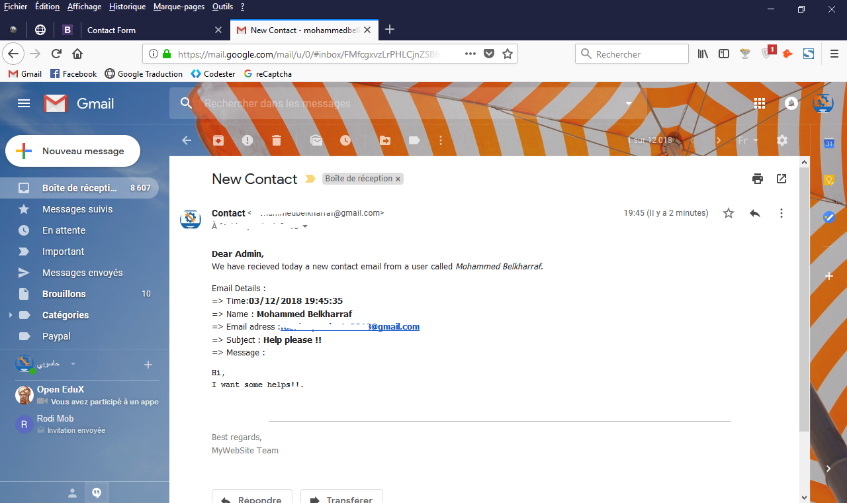
Task: Reply using the arrow icon beside the star
Action: (x=755, y=213)
